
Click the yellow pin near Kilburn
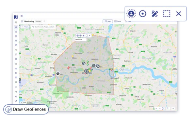(73, 56)
